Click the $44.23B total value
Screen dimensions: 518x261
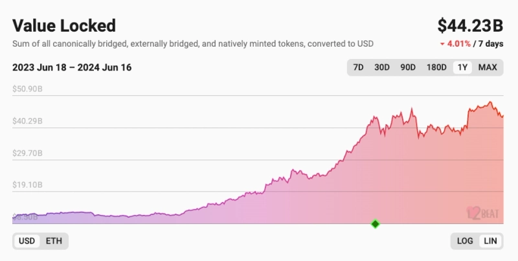471,25
